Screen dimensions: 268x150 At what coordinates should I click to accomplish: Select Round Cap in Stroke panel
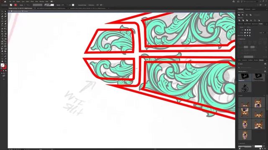point(247,30)
